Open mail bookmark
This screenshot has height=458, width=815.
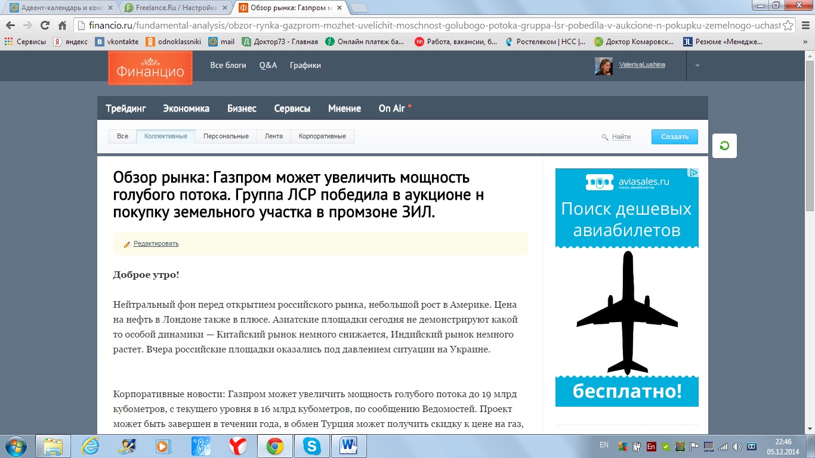pyautogui.click(x=221, y=42)
